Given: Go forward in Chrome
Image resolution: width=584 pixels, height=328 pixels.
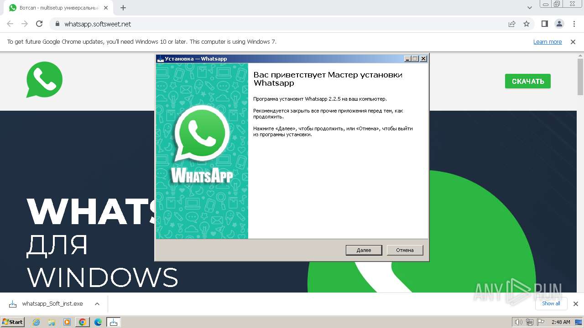Looking at the screenshot, I should click(25, 24).
